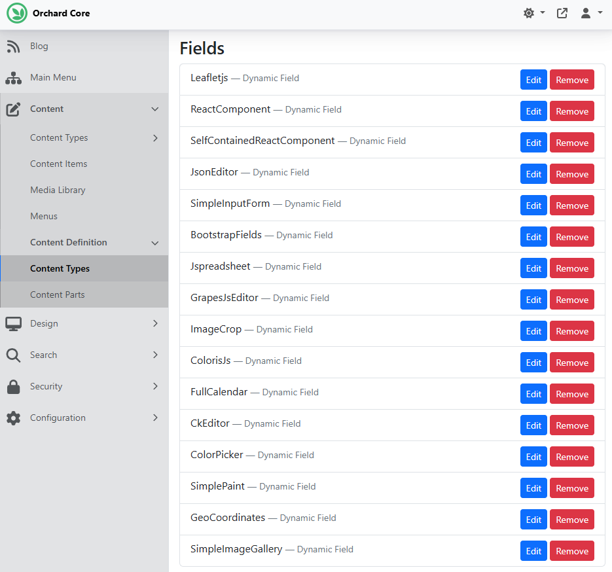
Task: Edit the CkEditor field
Action: (533, 425)
